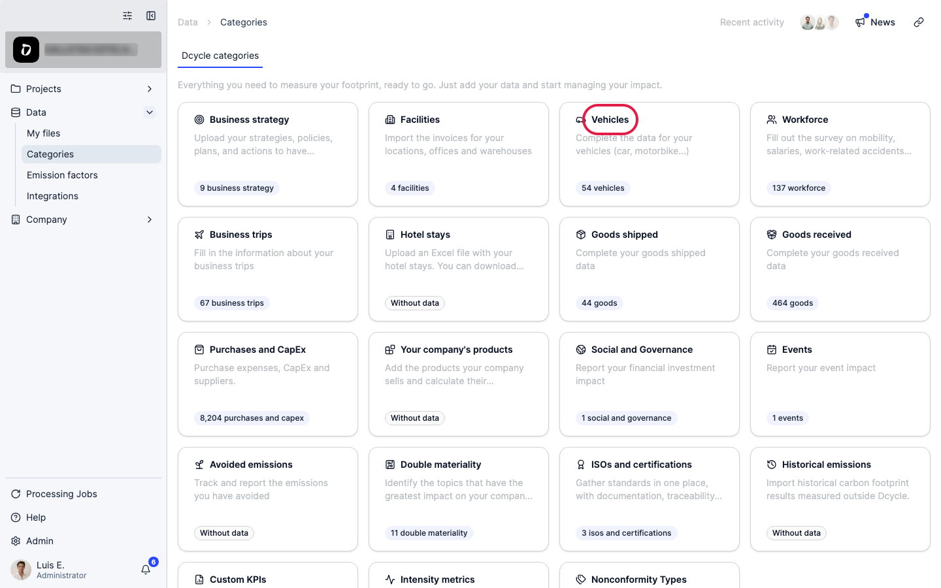The image size is (941, 588).
Task: Click the Facilities building icon
Action: 390,120
